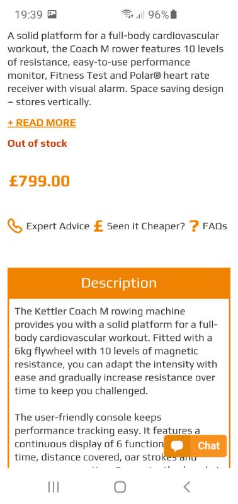
Task: Tap the Out of stock label
Action: (x=37, y=144)
